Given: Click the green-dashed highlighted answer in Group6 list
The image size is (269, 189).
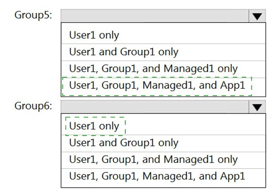Looking at the screenshot, I should [94, 126].
